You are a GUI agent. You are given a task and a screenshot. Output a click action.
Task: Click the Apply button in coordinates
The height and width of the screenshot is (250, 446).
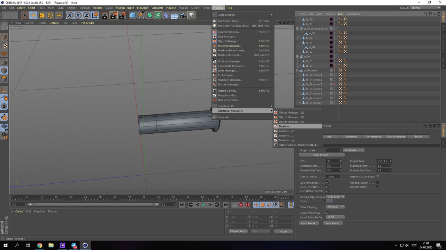[x=283, y=231]
